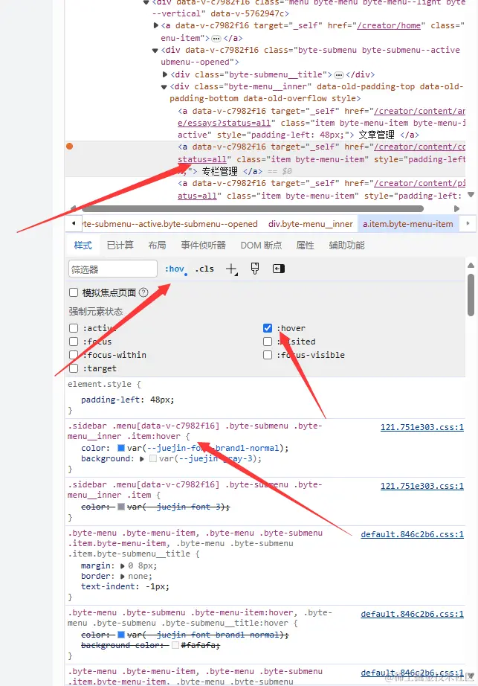Click the ellipsis in the creator/home anchor
The image size is (478, 686).
[x=216, y=38]
